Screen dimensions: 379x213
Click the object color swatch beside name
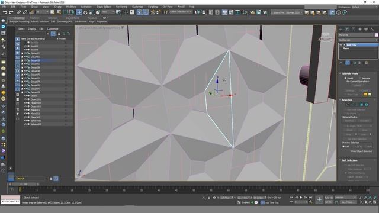click(377, 35)
